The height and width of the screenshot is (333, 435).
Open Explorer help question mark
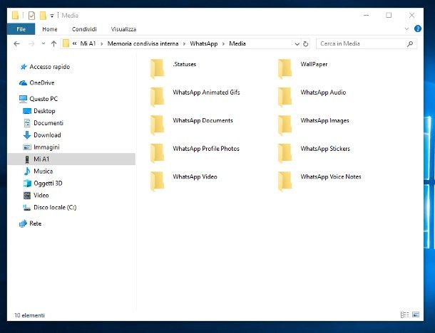coord(417,28)
